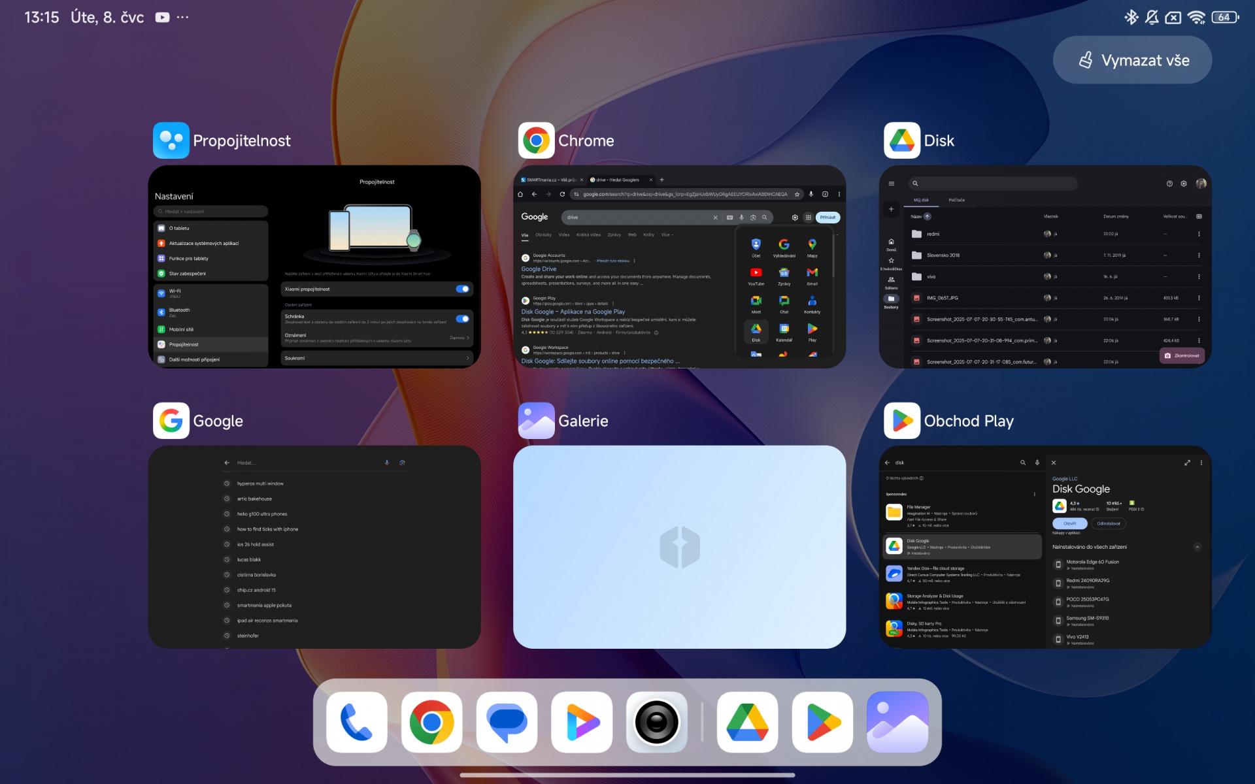Open Gmail in Google apps panel
This screenshot has width=1255, height=784.
tap(812, 276)
